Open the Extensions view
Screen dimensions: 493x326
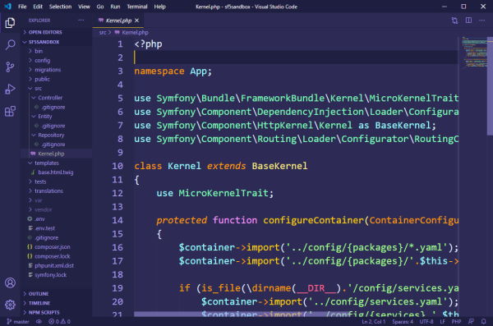(x=10, y=111)
